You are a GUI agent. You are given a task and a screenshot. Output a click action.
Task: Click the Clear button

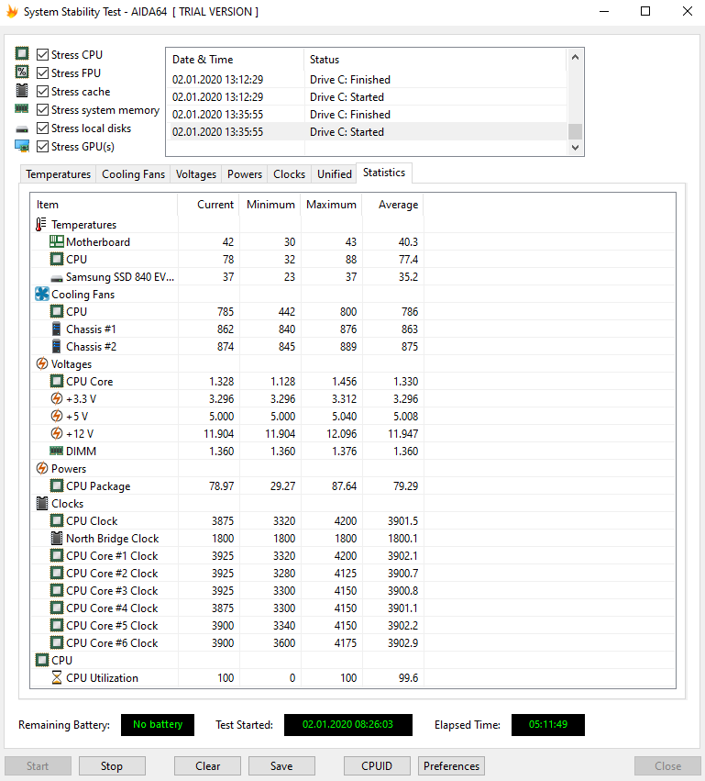[207, 765]
